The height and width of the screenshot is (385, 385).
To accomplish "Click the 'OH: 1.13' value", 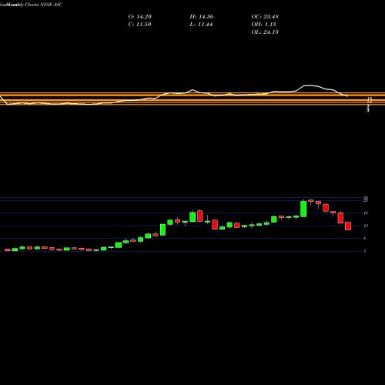I will point(263,25).
